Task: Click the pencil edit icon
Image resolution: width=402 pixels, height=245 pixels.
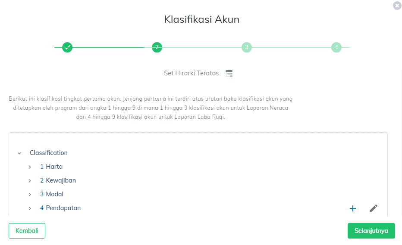Action: [x=373, y=208]
